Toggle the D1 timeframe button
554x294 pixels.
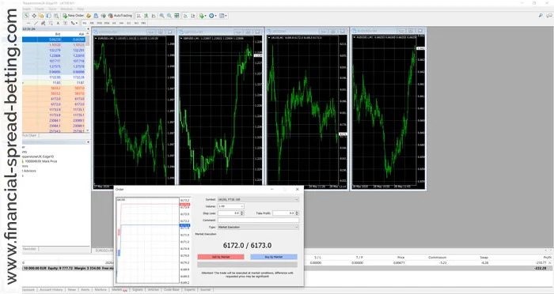(128, 23)
